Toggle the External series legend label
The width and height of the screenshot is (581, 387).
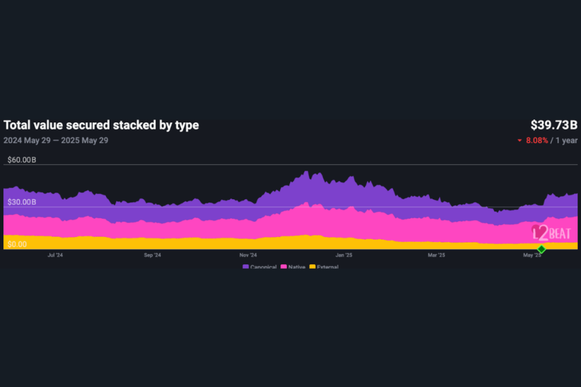327,267
